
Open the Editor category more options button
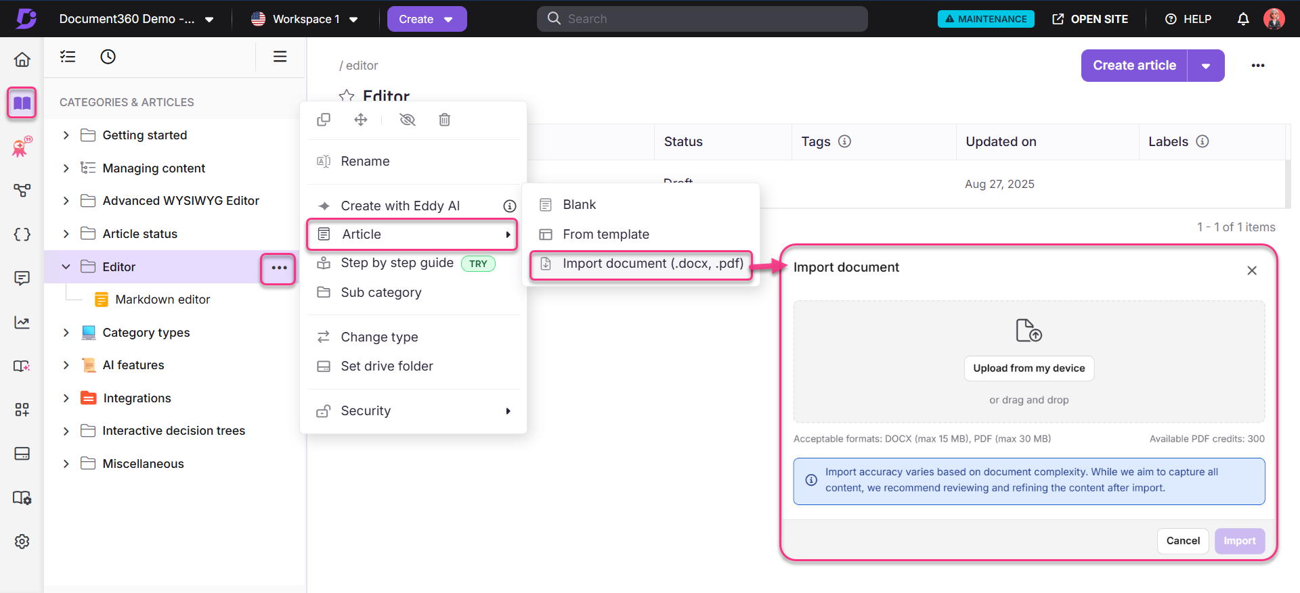coord(279,268)
